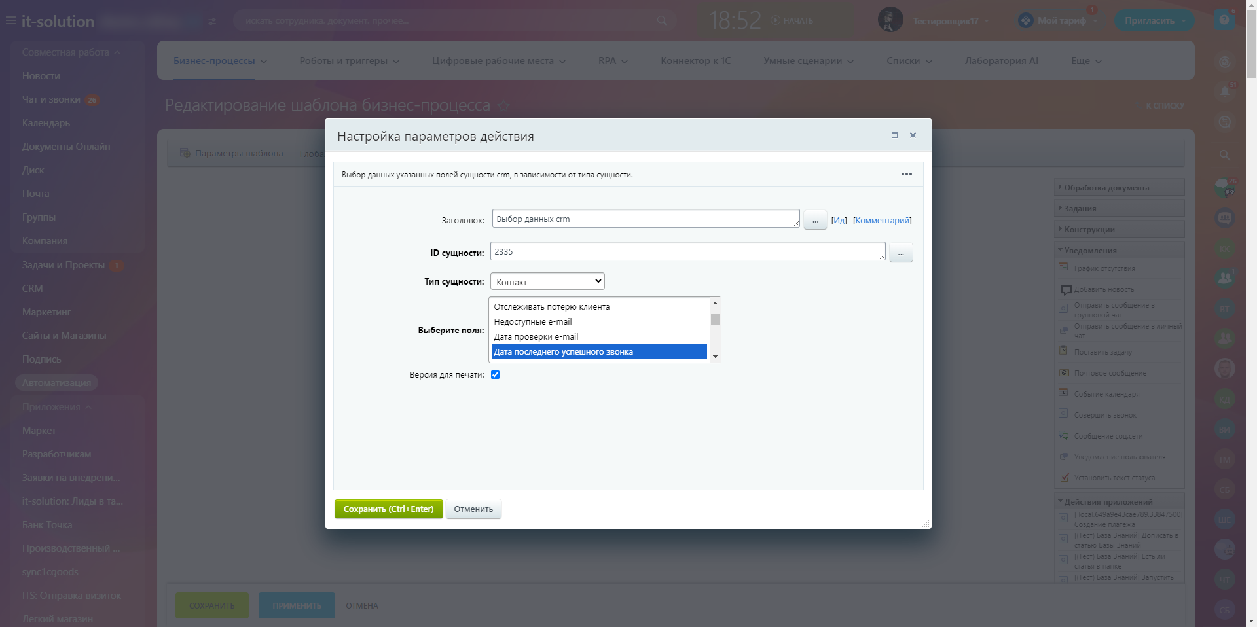Uncheck the Версия для печати checkbox
The width and height of the screenshot is (1257, 627).
[x=495, y=375]
